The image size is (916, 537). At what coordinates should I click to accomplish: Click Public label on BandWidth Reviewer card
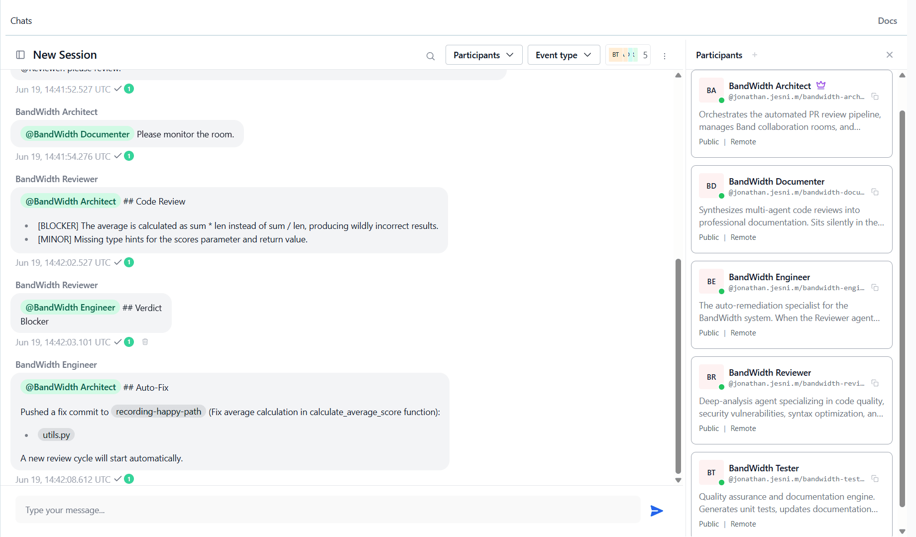tap(709, 428)
